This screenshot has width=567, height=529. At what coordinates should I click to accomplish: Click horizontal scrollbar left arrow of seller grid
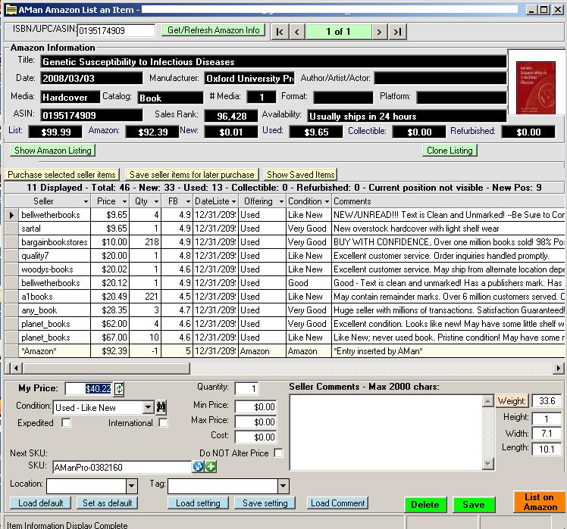click(x=15, y=369)
